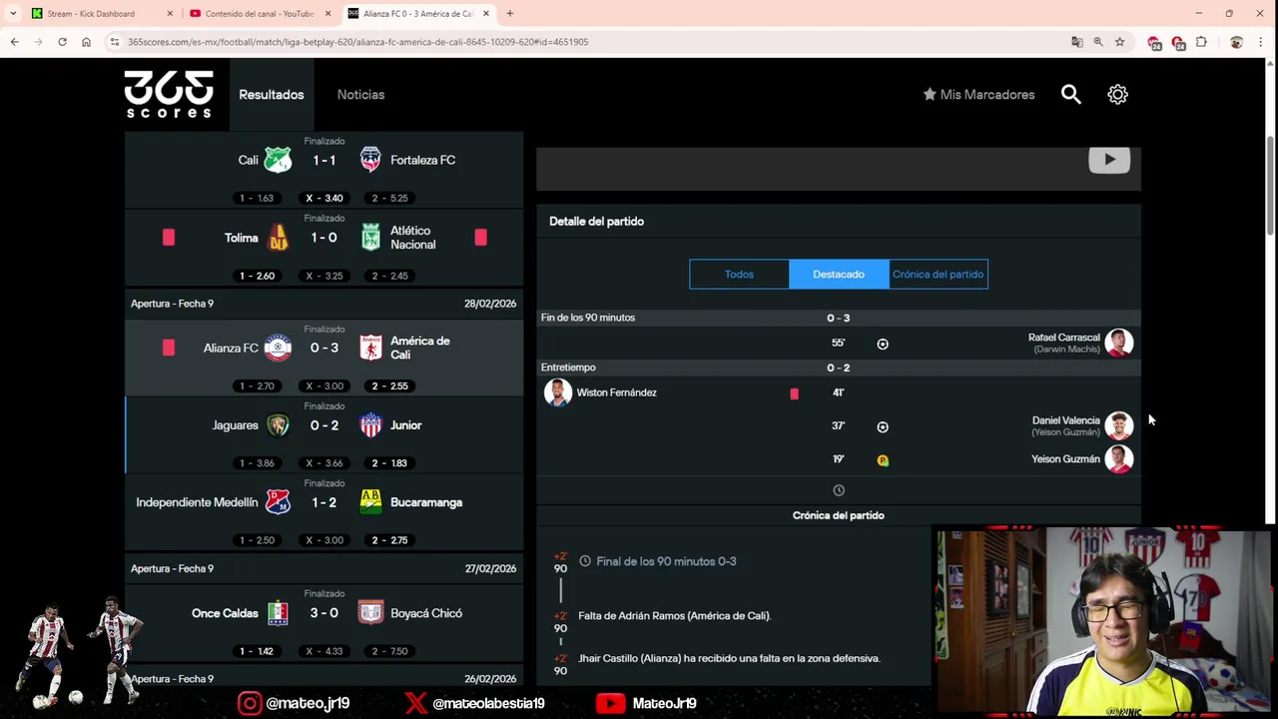
Task: Open Daniel Valencia player photo
Action: (1118, 425)
